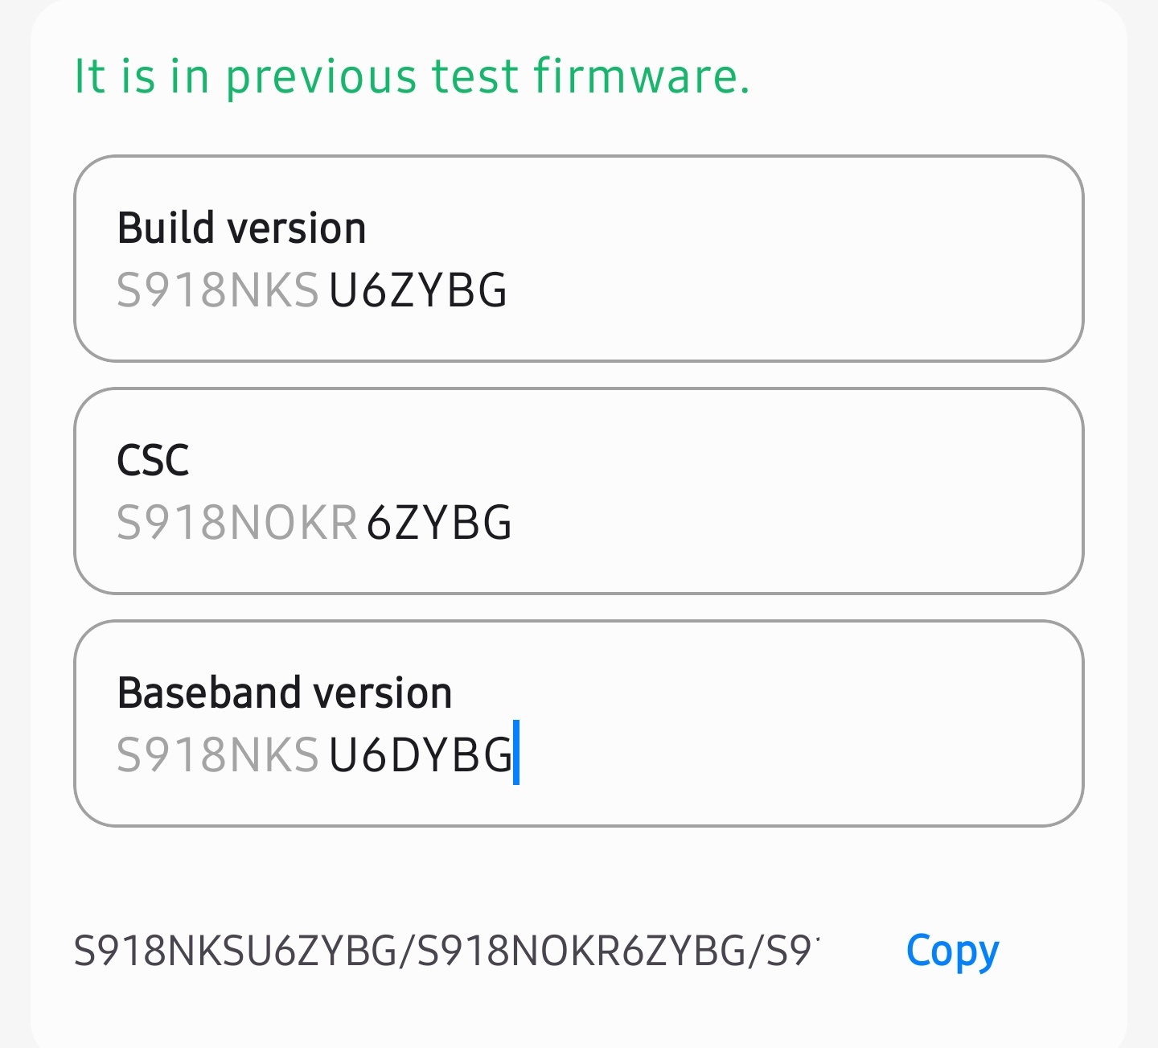The width and height of the screenshot is (1158, 1048).
Task: Click the Copy button
Action: tap(952, 951)
